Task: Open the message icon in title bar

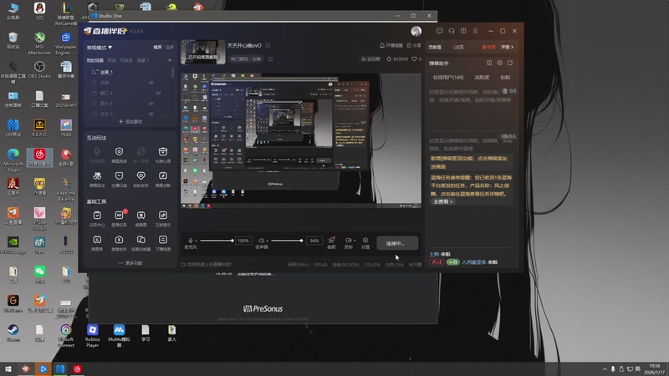Action: click(x=440, y=31)
